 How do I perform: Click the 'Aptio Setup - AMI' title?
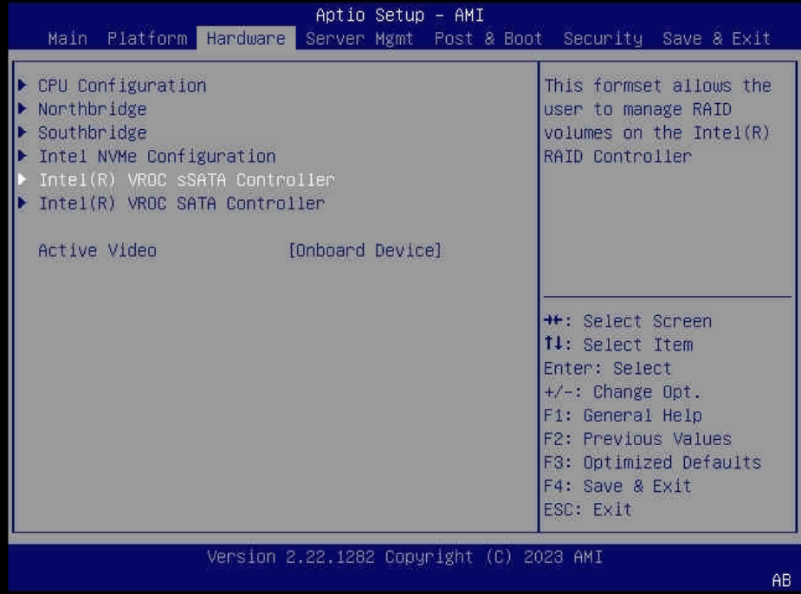(399, 16)
